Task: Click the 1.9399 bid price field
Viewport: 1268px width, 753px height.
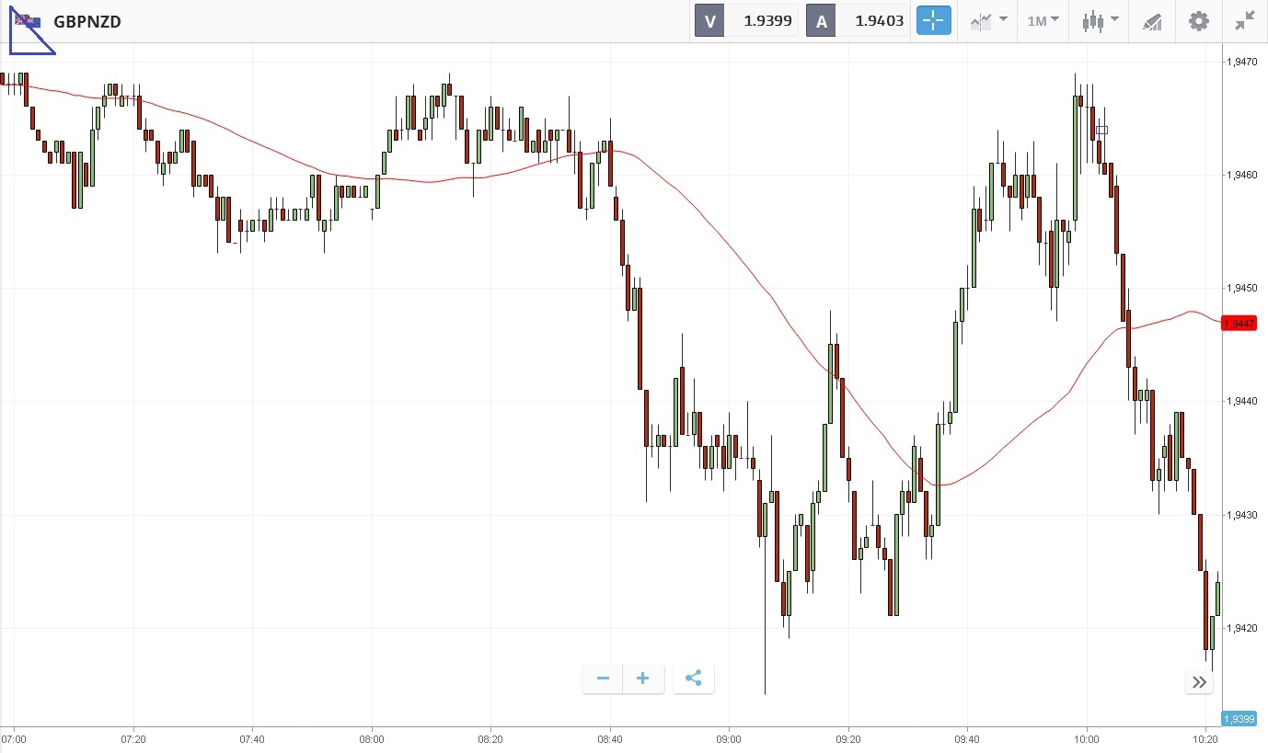Action: click(760, 20)
